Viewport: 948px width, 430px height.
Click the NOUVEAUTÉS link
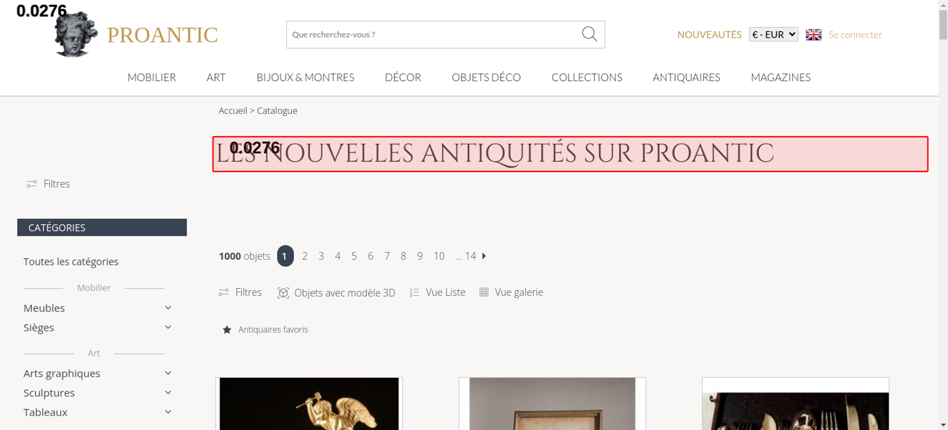pyautogui.click(x=709, y=35)
